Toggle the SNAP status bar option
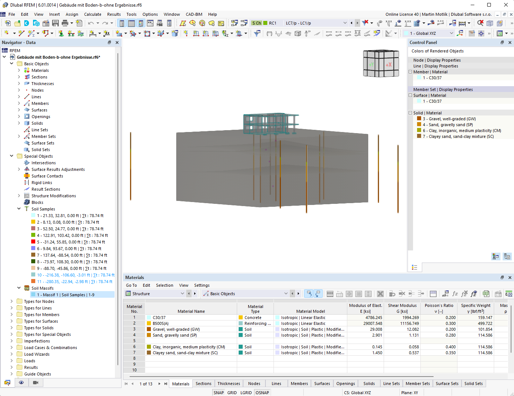The image size is (514, 396). 218,393
